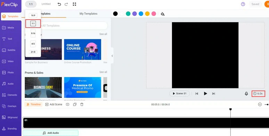
Task: Choose the 21:9 aspect ratio
Action: pos(33,52)
